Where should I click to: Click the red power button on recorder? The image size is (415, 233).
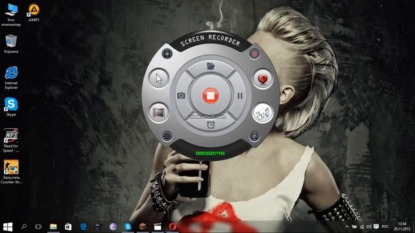(254, 54)
